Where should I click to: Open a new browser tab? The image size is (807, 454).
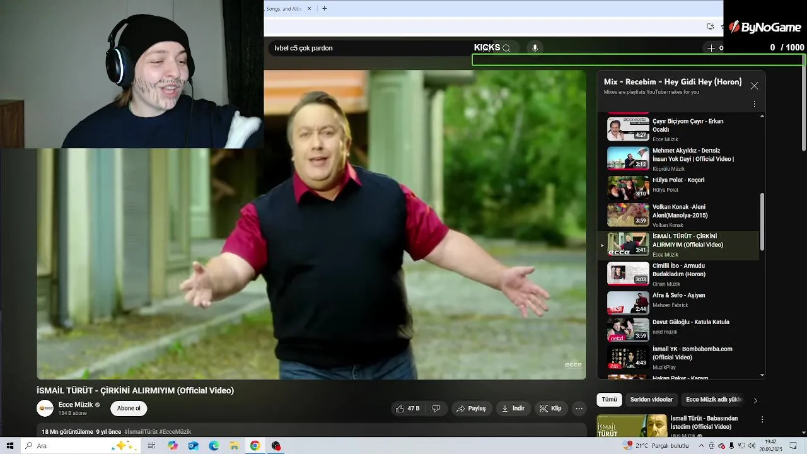click(324, 9)
